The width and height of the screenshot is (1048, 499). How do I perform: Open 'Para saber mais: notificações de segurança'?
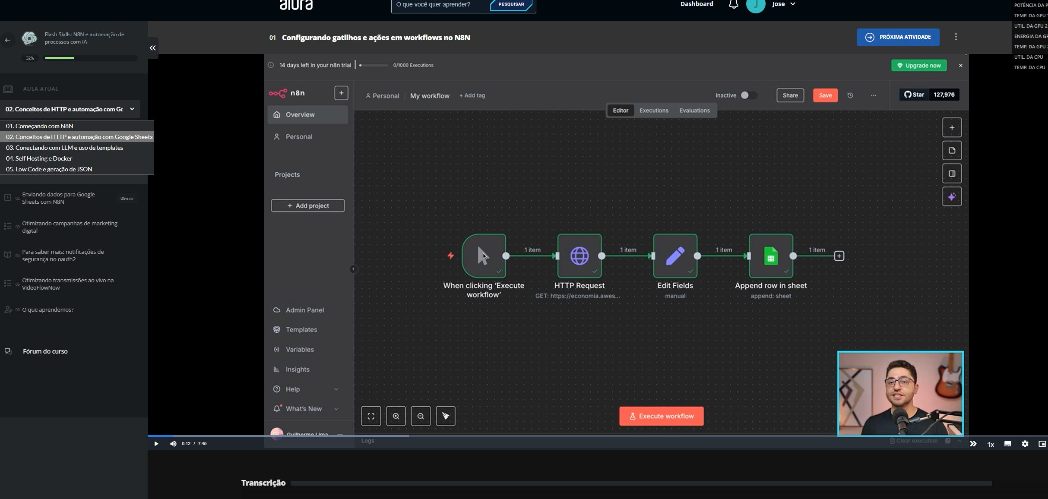pyautogui.click(x=73, y=256)
